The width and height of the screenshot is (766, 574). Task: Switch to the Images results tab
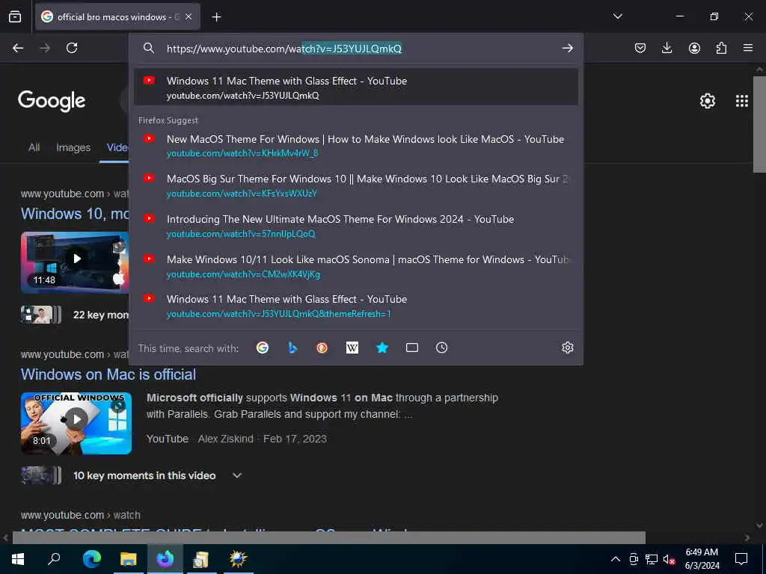(x=73, y=147)
